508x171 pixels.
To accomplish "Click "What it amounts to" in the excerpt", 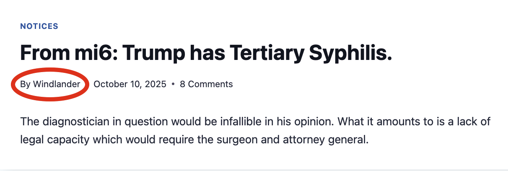I will [374, 122].
